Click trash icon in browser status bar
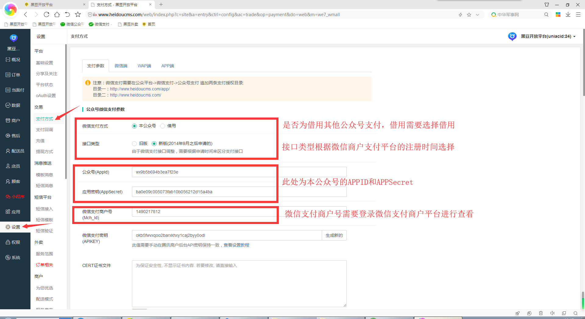 pos(541,313)
